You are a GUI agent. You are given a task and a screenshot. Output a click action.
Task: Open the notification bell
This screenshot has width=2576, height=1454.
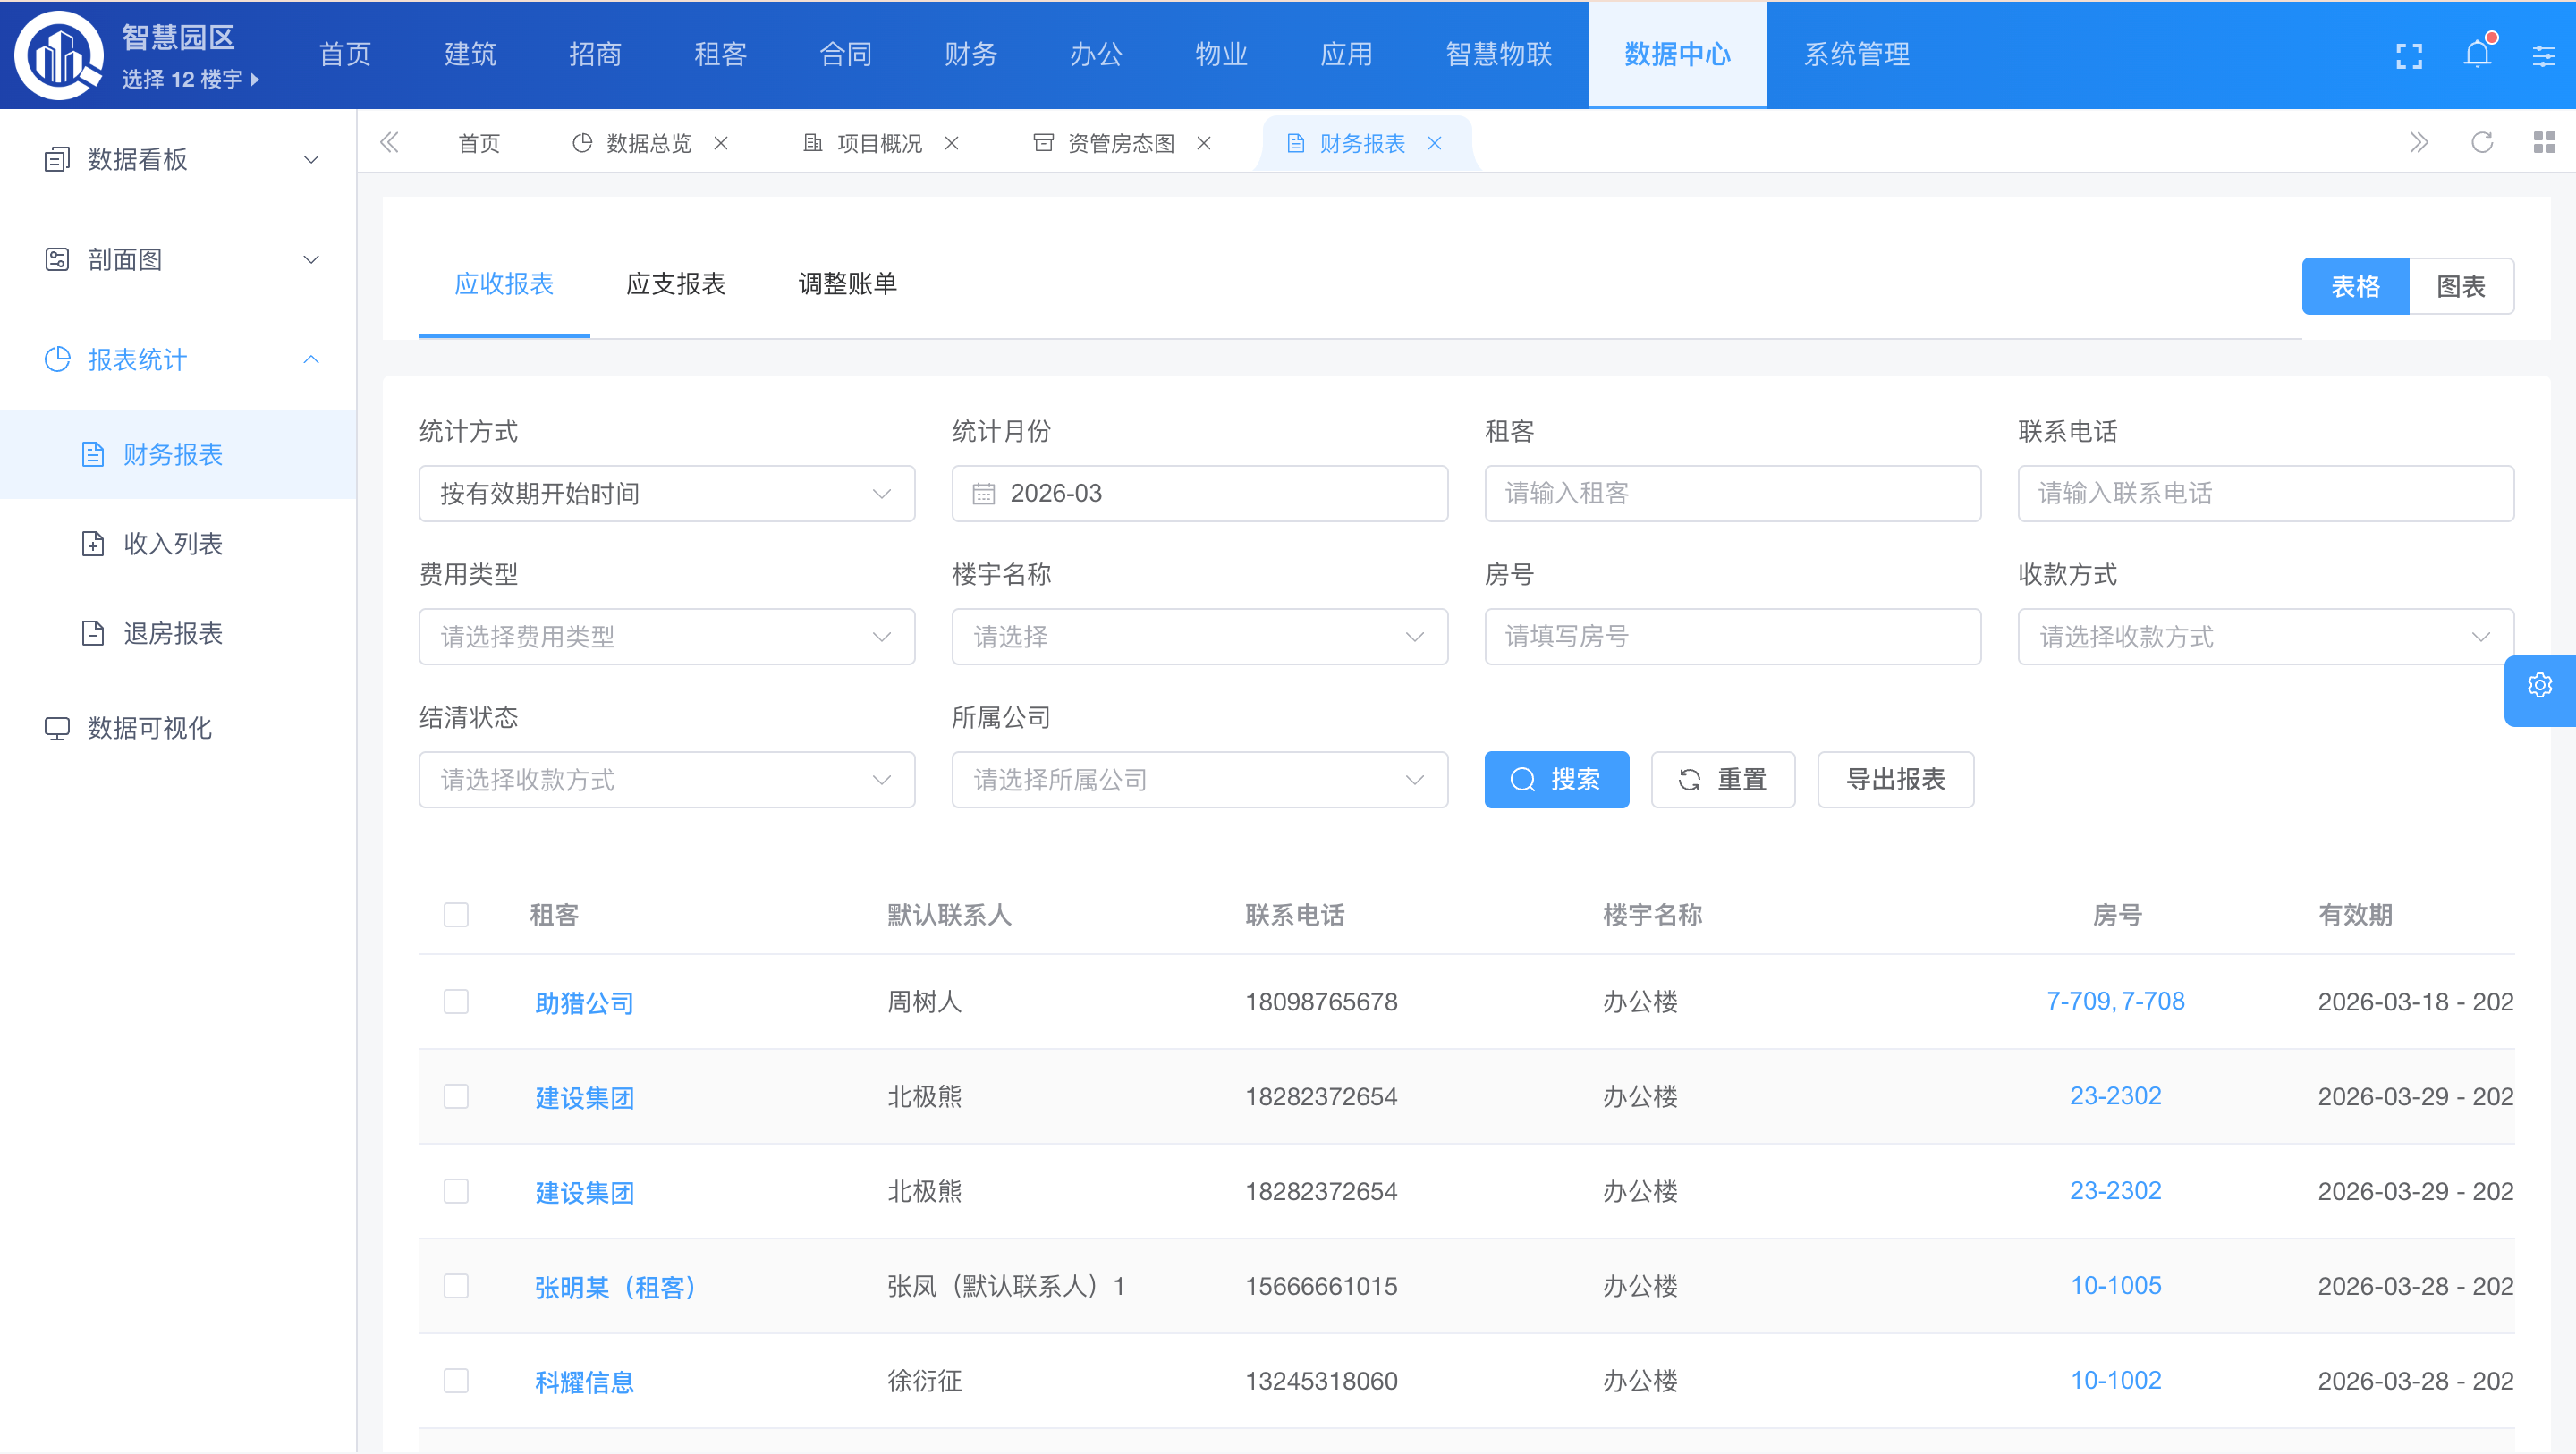click(2476, 55)
